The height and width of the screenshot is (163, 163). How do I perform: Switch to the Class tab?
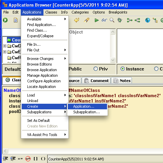point(12,80)
